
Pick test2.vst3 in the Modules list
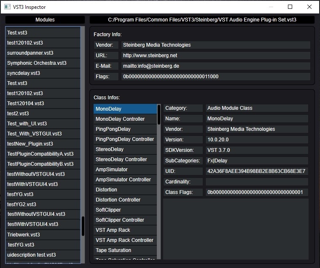43,114
